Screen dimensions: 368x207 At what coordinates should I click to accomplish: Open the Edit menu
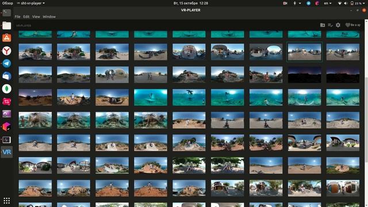click(26, 17)
